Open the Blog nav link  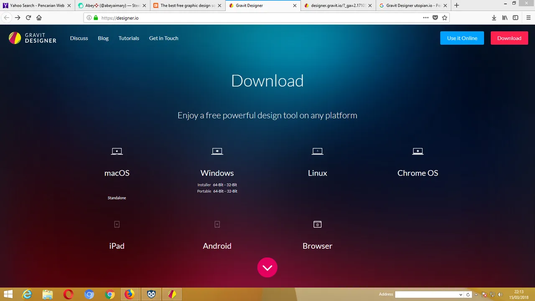coord(103,38)
